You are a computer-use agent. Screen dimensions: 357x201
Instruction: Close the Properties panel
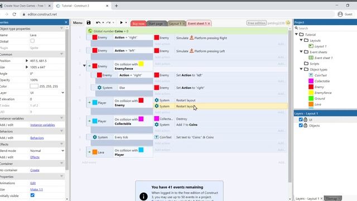point(66,22)
